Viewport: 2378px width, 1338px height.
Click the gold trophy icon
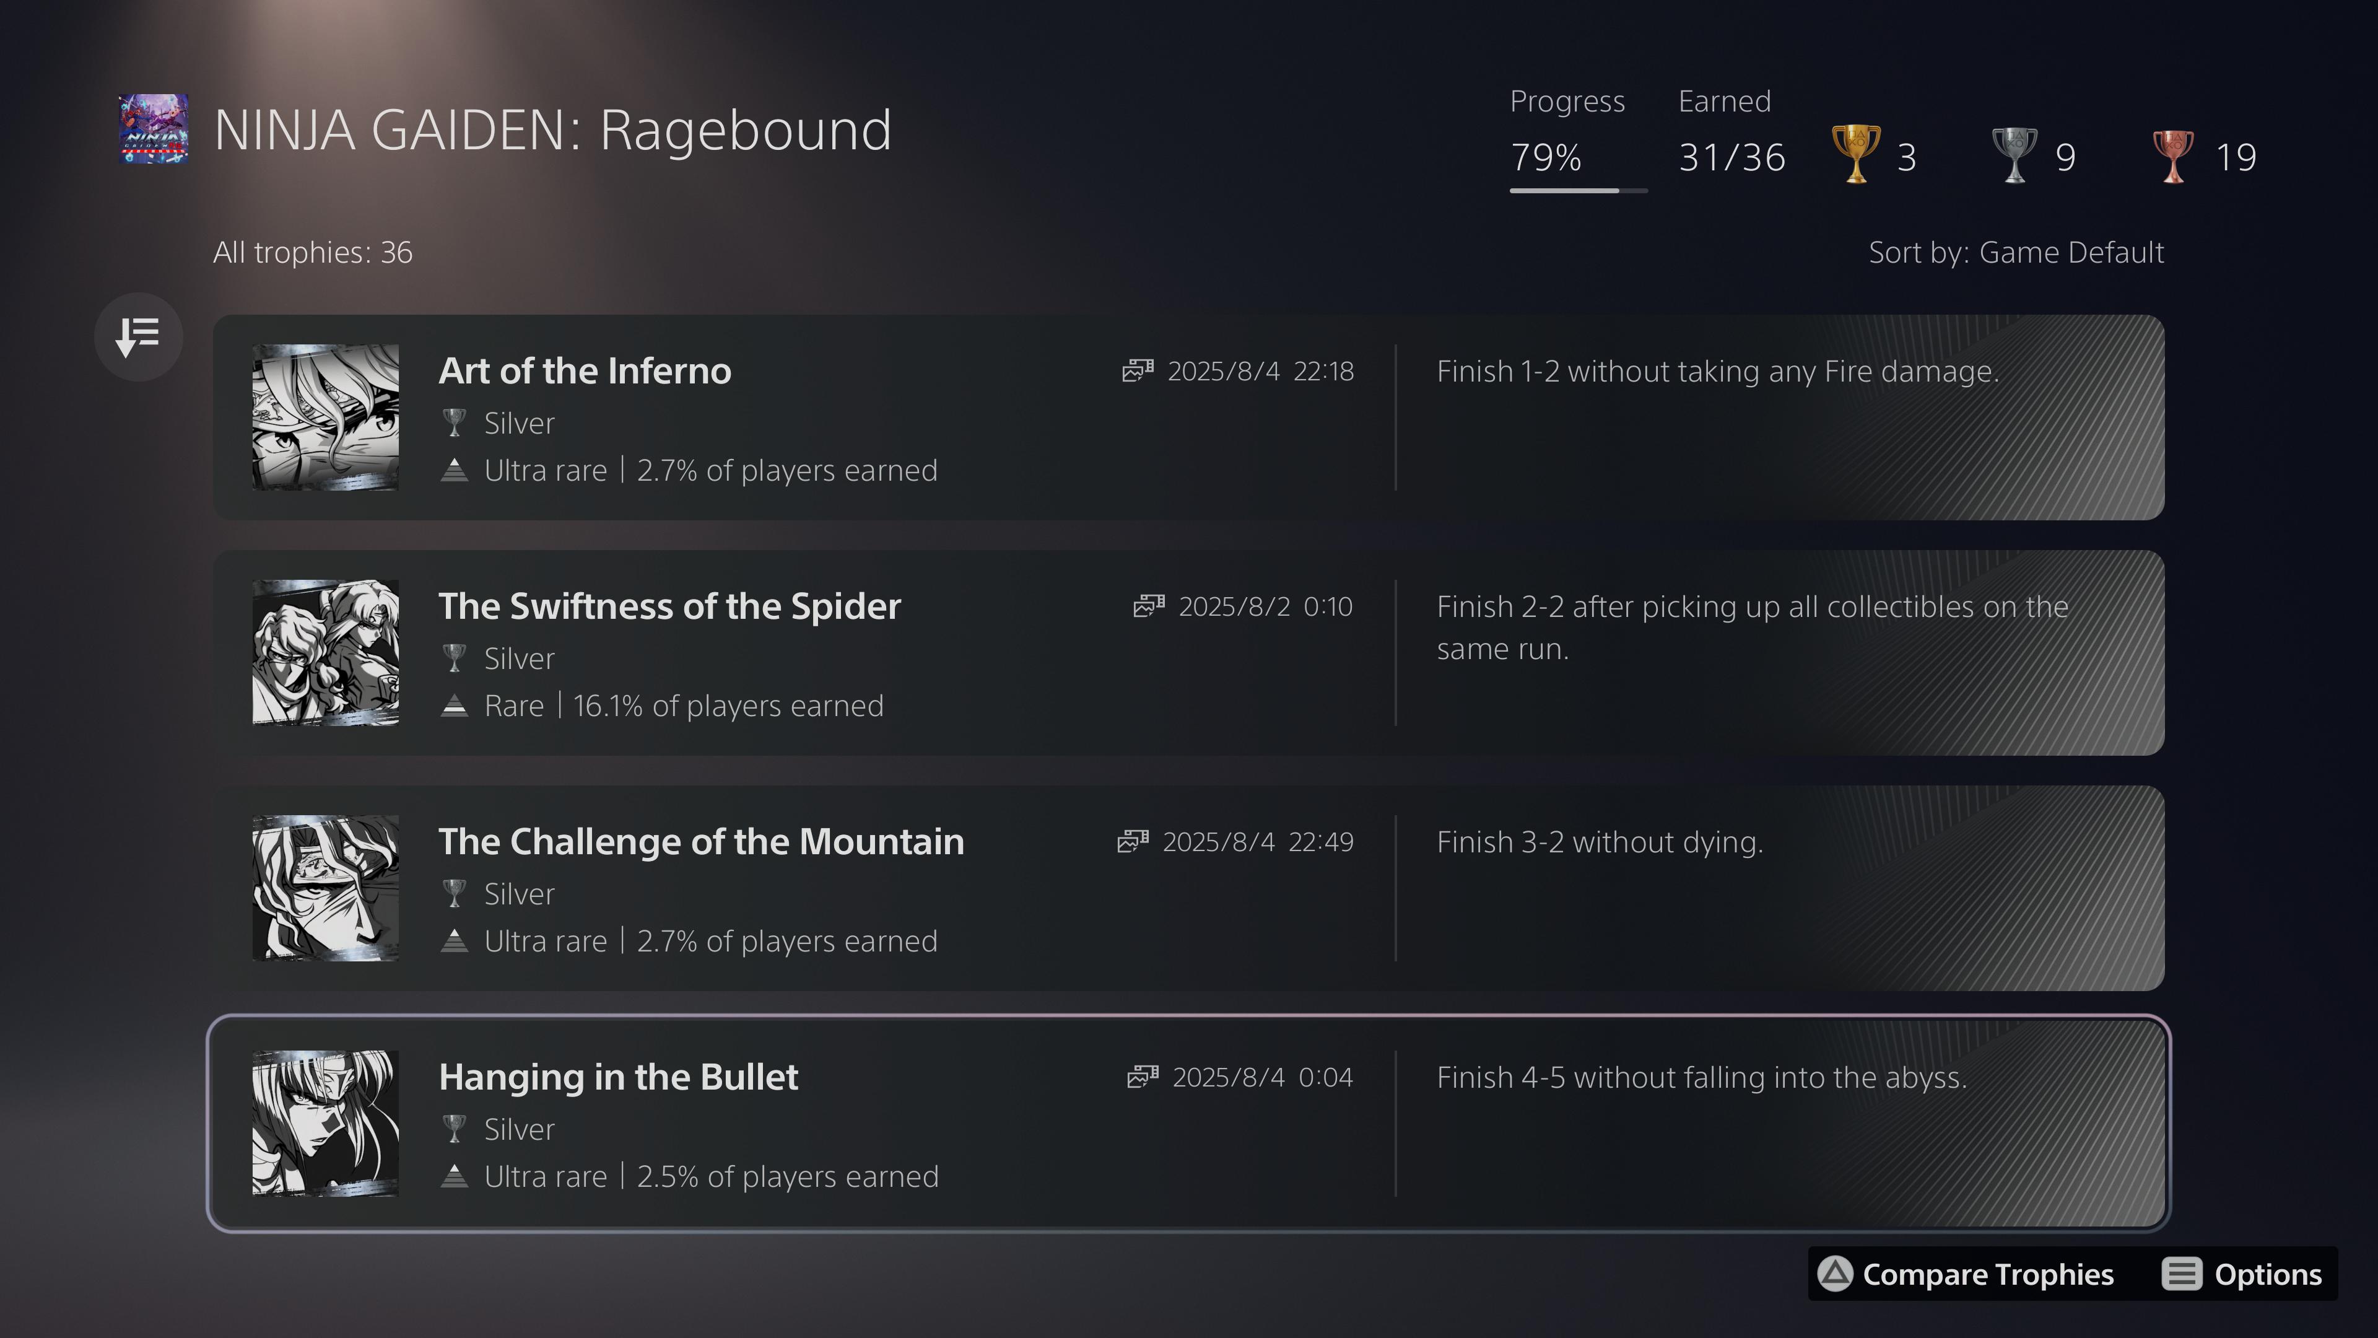(x=1855, y=154)
